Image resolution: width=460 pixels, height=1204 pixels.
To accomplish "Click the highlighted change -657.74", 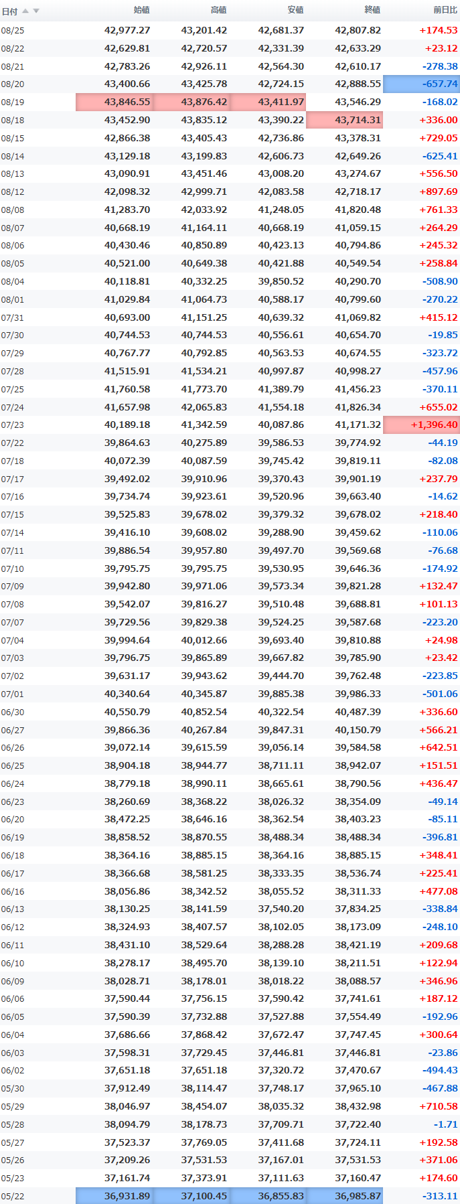I will click(422, 84).
